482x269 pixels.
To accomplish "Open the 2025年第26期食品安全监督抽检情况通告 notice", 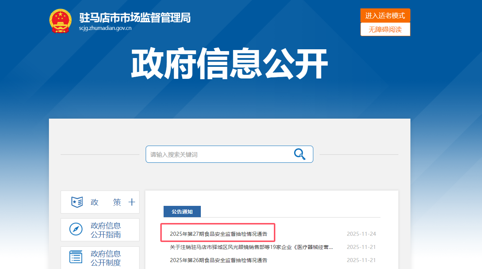I will tap(218, 260).
